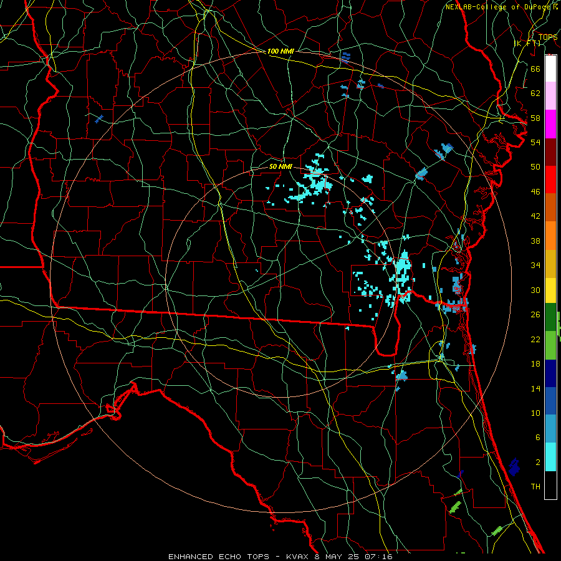
Task: Select the cyan legend color block
Action: (x=550, y=457)
